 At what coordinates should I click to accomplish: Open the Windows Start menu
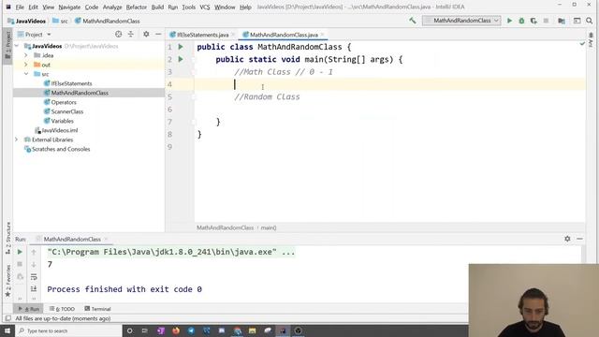coord(7,330)
